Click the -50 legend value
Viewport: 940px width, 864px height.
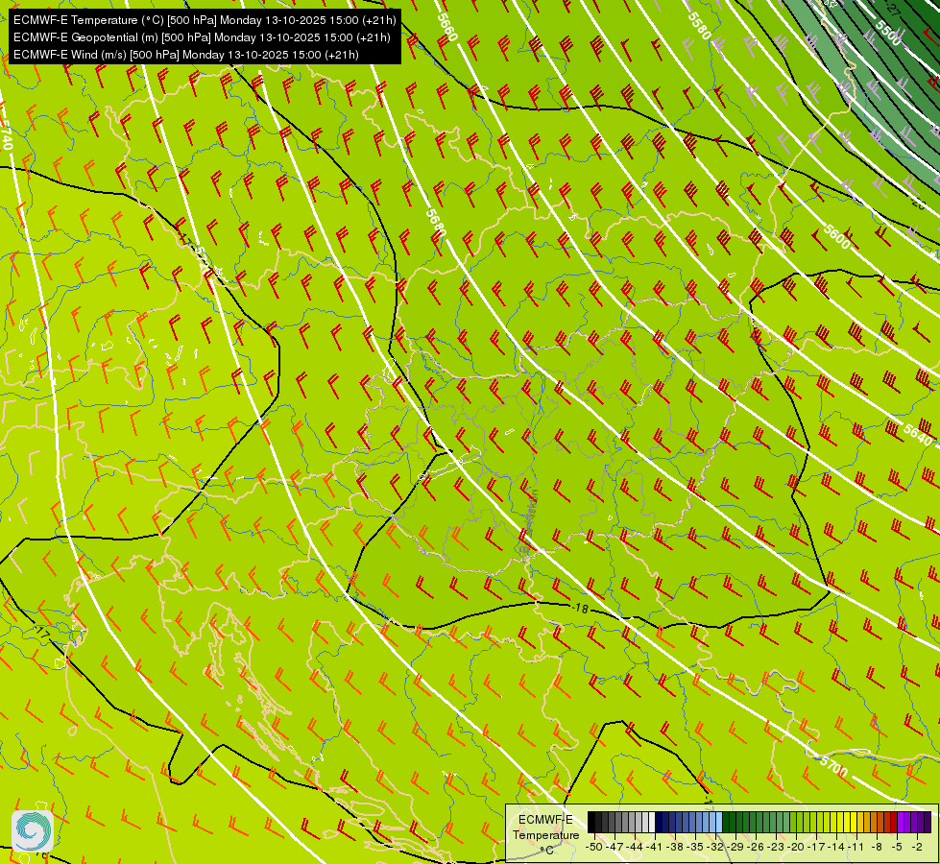click(593, 847)
